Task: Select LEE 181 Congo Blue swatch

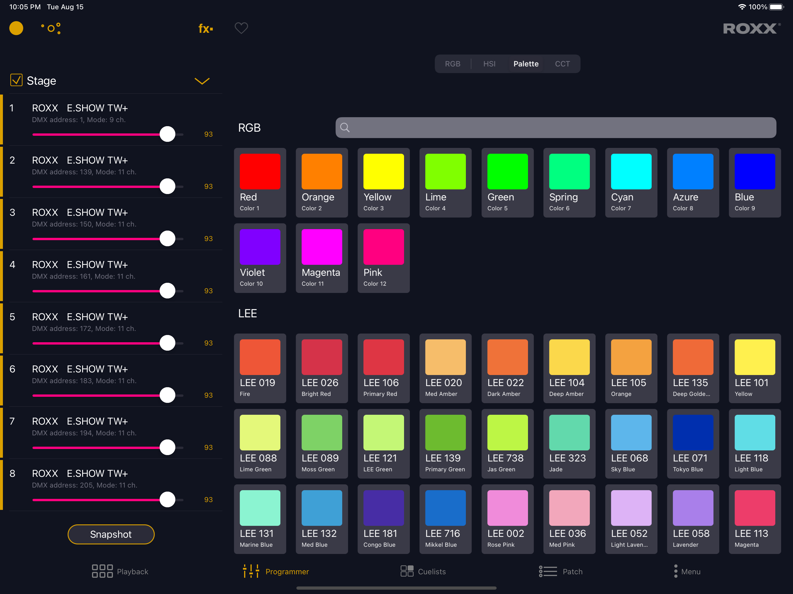Action: [x=384, y=519]
